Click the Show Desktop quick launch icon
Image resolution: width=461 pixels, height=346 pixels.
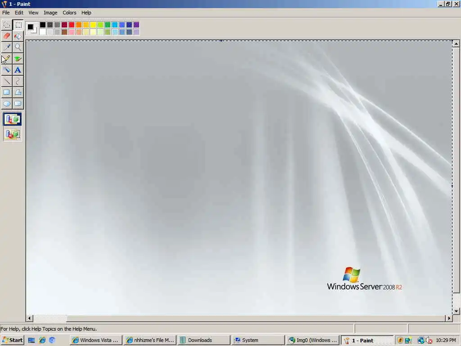(32, 340)
